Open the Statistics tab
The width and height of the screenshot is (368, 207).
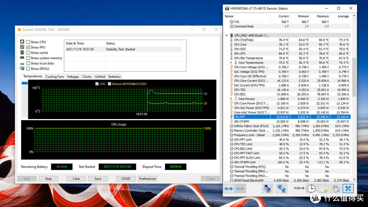click(x=114, y=77)
